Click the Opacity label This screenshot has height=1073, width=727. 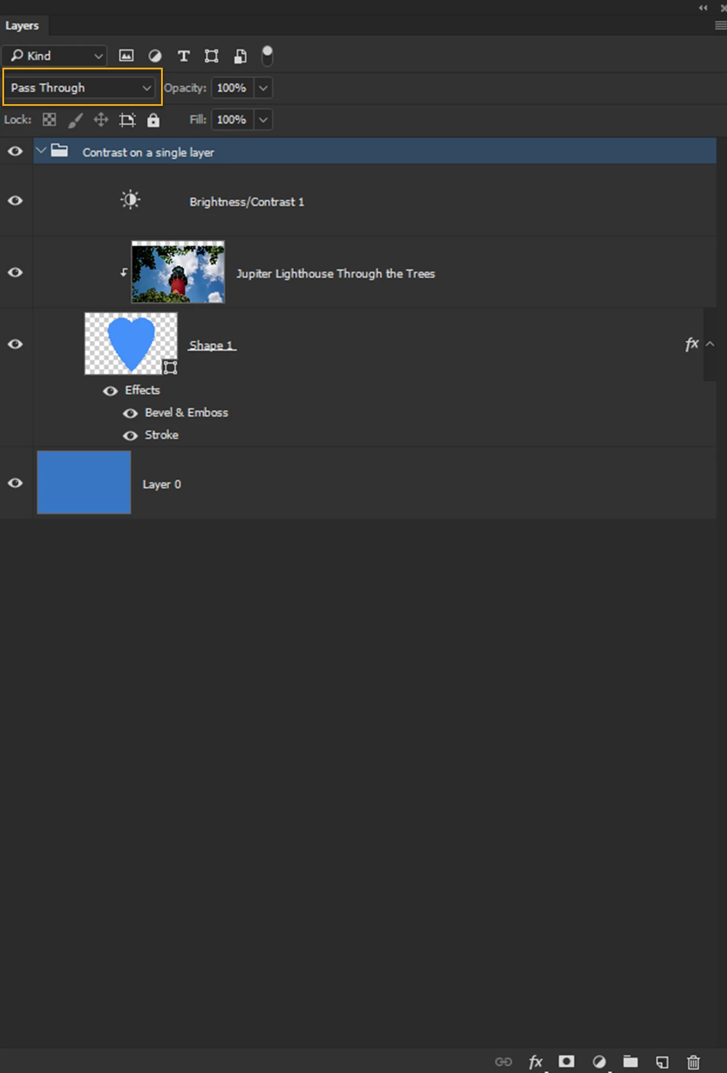click(x=185, y=88)
